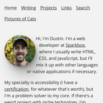Screen dimensions: 103x103
Task: Open the certification link
Action: click(16, 89)
